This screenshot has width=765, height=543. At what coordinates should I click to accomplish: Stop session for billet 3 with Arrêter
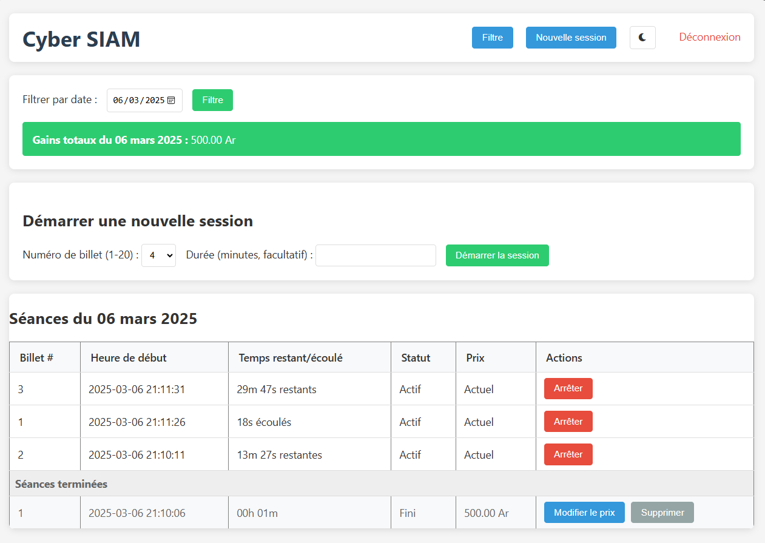(x=568, y=388)
